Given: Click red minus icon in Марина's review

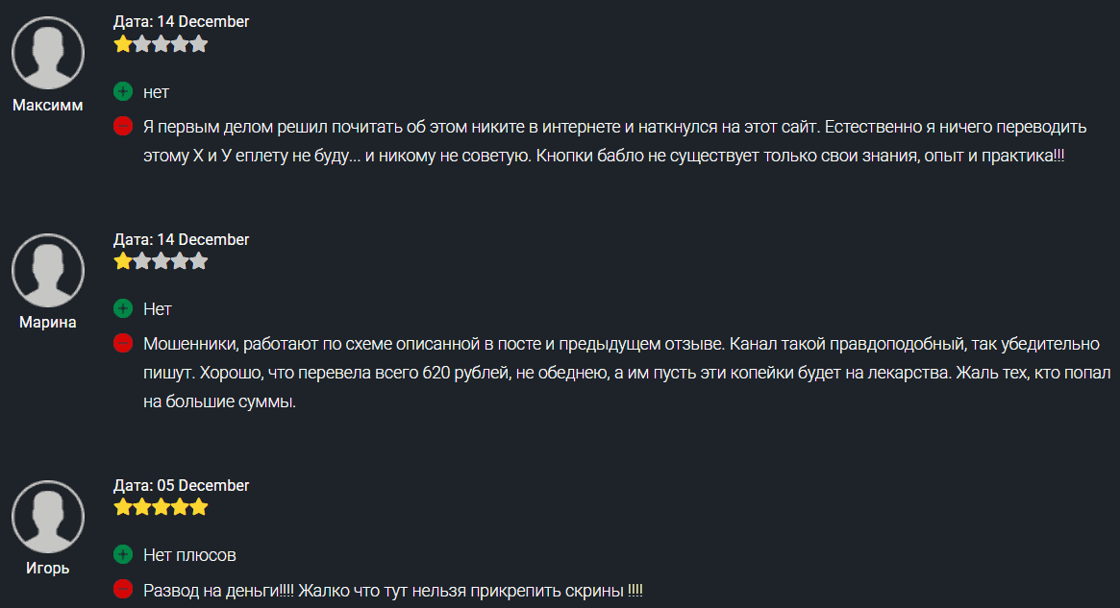Looking at the screenshot, I should [123, 343].
